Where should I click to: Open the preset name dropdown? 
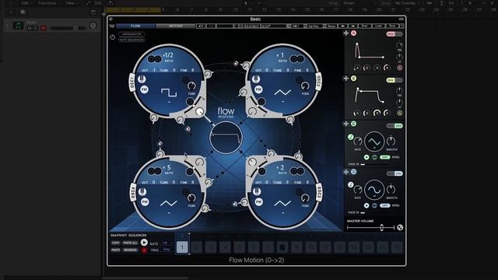[x=251, y=26]
